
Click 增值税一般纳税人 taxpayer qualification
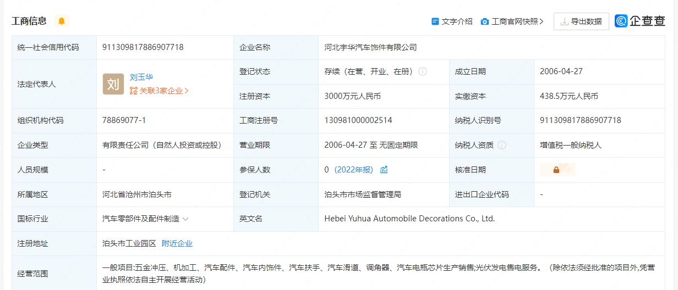571,145
